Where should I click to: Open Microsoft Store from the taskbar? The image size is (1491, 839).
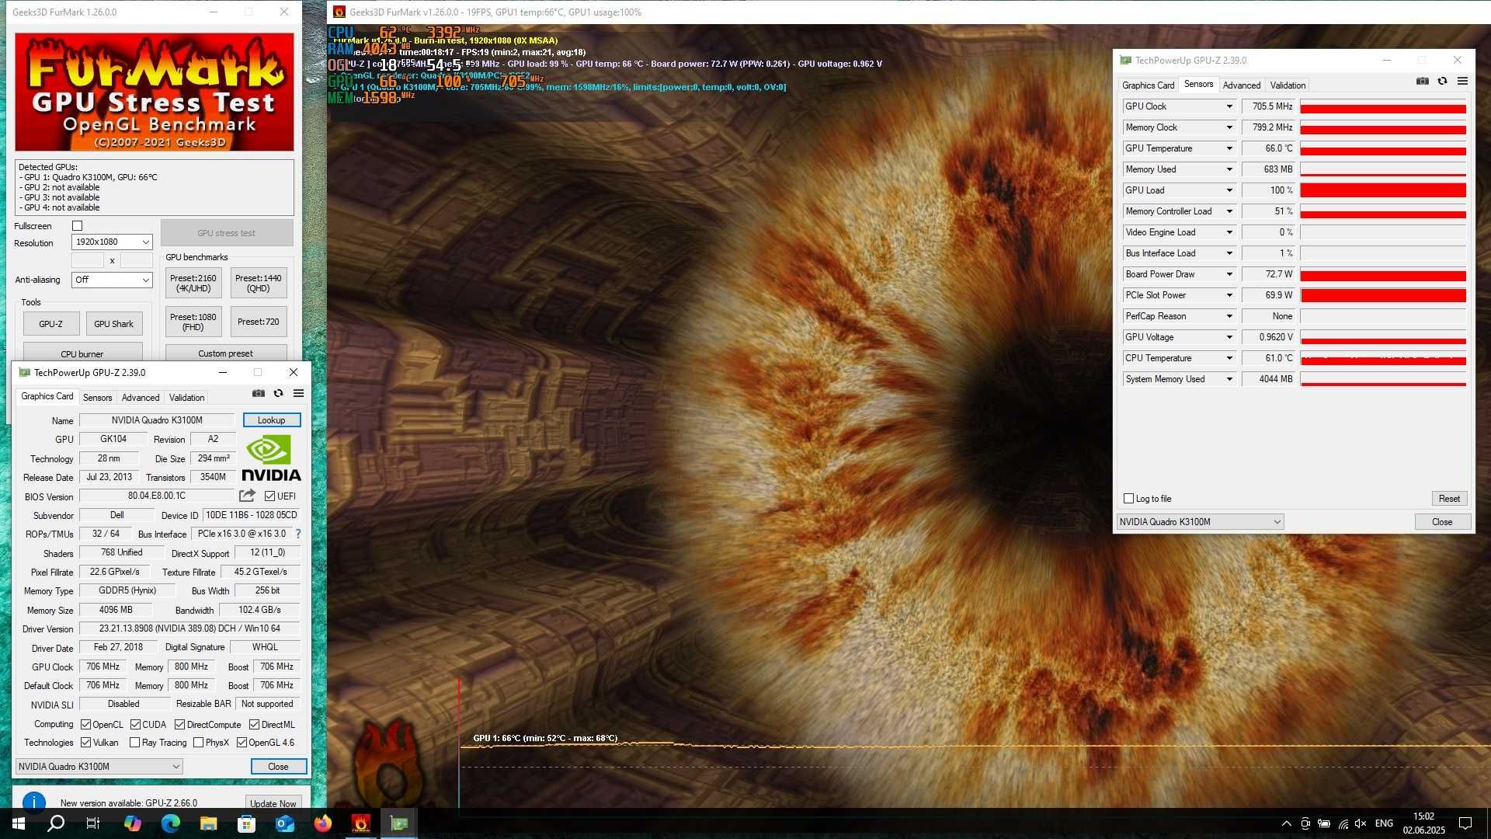246,823
